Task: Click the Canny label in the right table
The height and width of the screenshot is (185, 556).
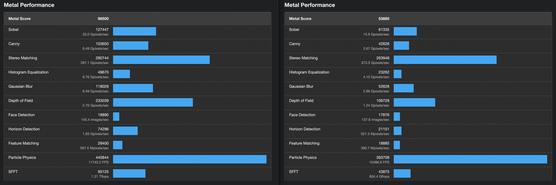Action: pyautogui.click(x=294, y=44)
